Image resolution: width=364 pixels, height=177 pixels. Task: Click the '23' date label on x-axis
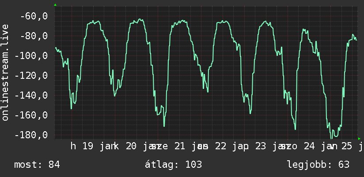[261, 147]
